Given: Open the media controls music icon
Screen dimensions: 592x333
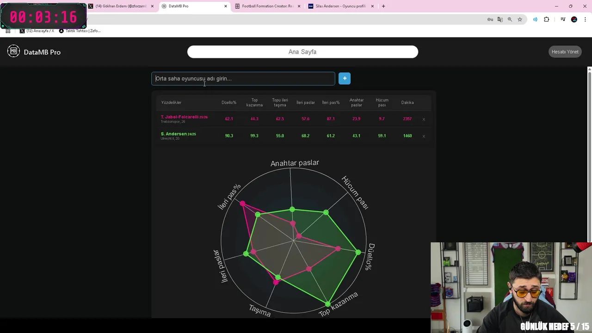Looking at the screenshot, I should (563, 19).
